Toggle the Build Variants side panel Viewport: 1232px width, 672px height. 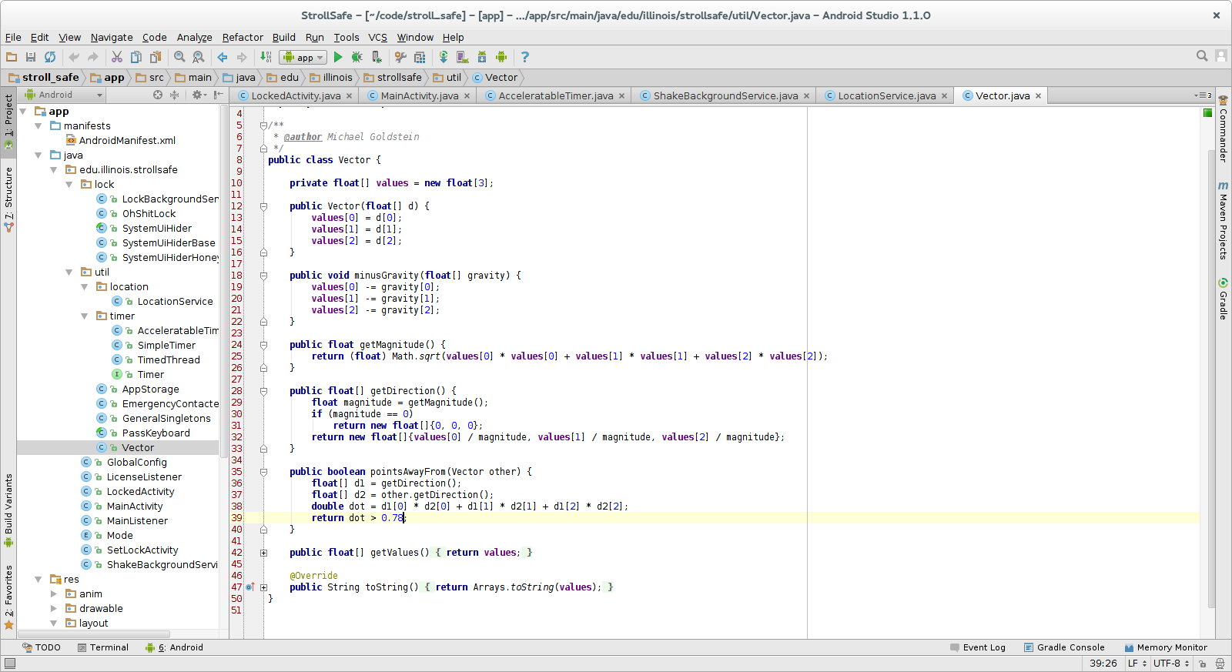point(8,509)
